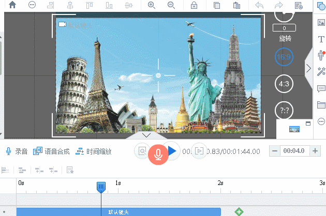Zoom in on the canvas
Screen dimensions: 326x216
tap(152, 5)
